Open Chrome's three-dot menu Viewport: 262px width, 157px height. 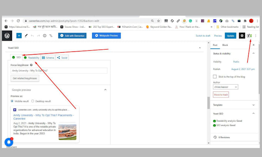click(x=257, y=21)
